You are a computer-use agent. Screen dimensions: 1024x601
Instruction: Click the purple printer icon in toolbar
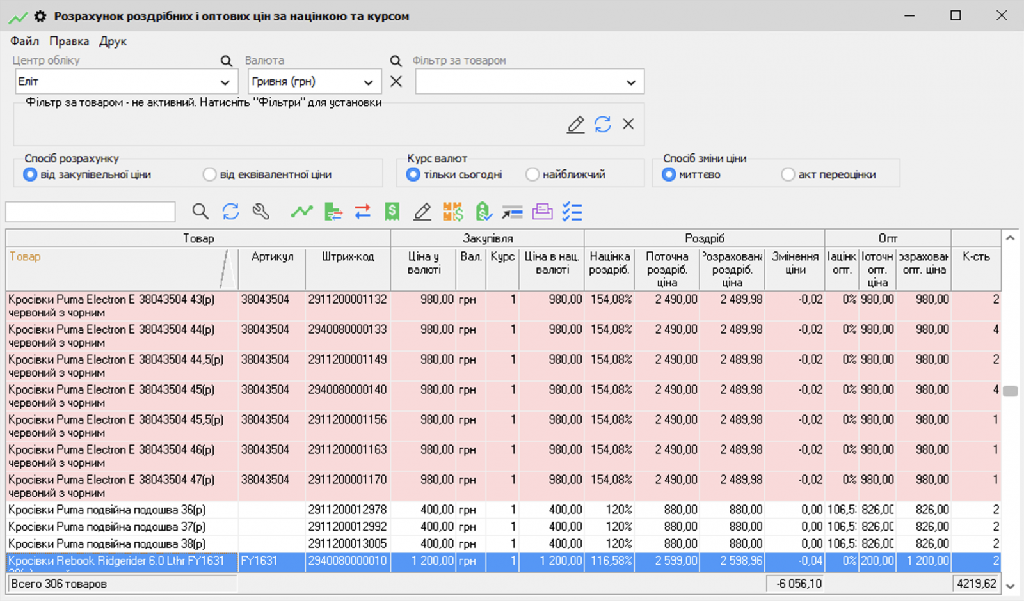[542, 212]
